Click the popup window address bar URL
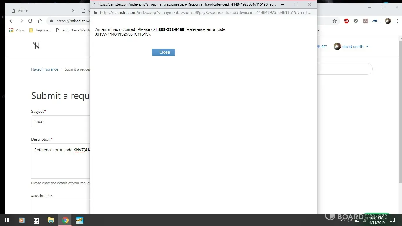Screen dimensions: 402x226 (205, 12)
